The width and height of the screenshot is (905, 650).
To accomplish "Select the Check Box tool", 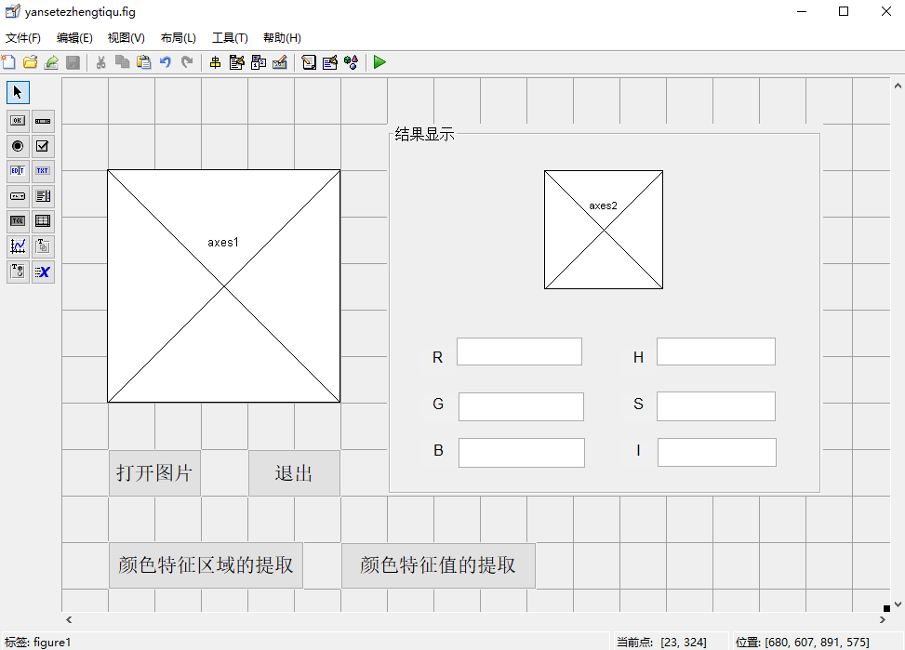I will [43, 146].
